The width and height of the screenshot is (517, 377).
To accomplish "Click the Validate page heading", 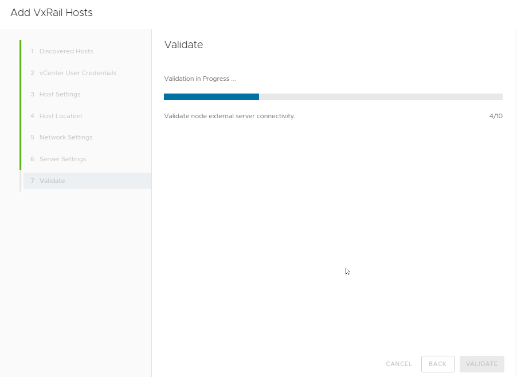I will tap(183, 45).
